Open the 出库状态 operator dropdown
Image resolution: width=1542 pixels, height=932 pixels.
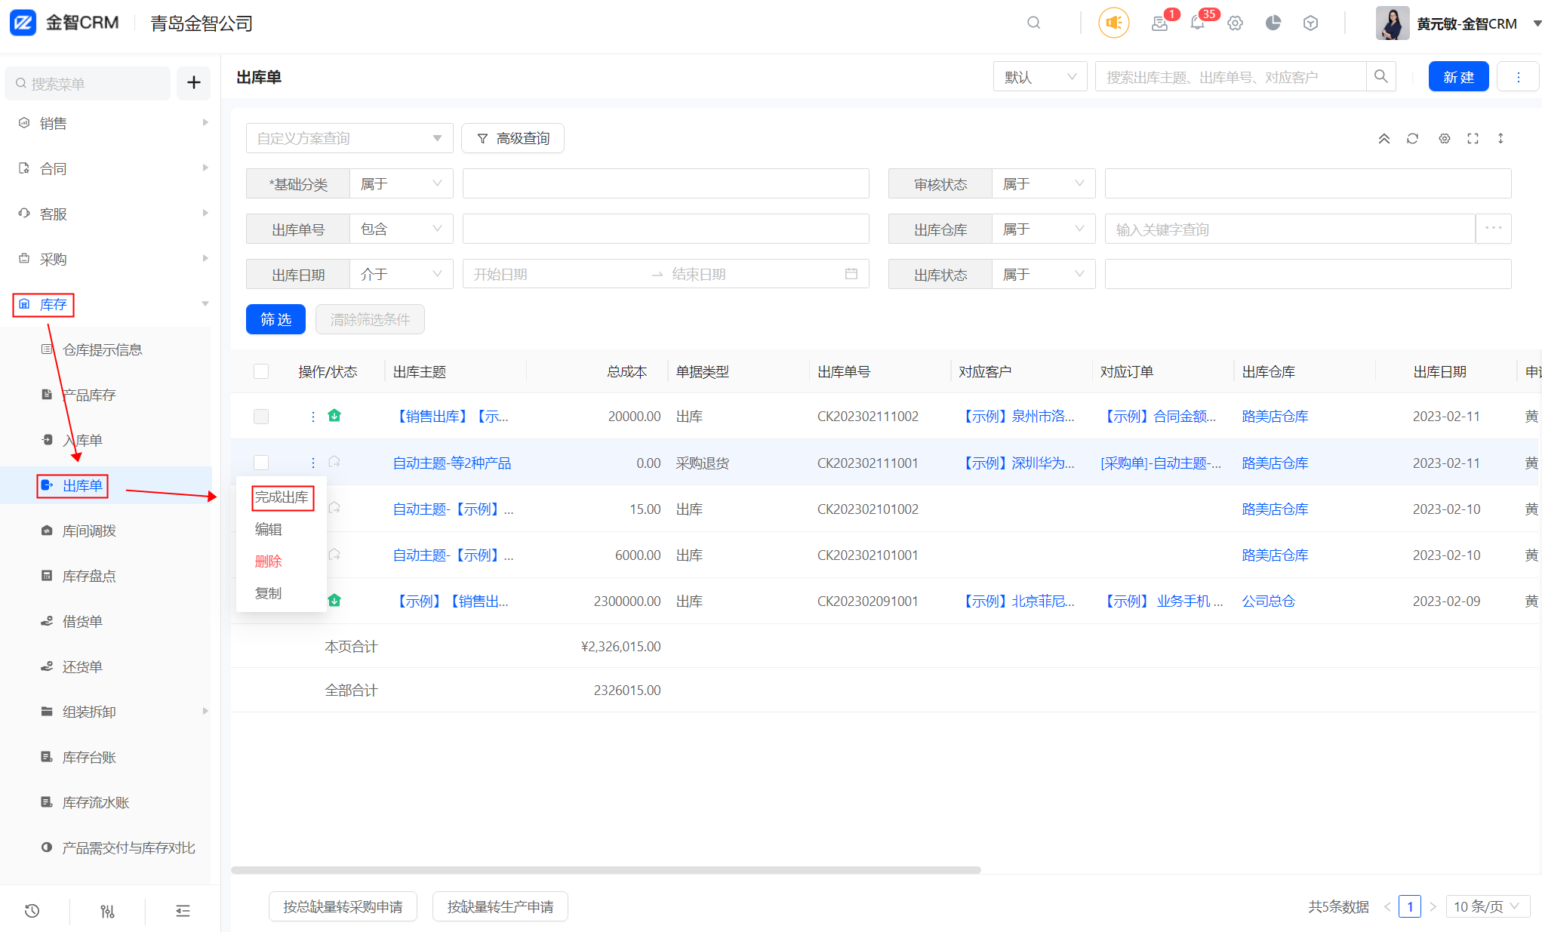point(1043,274)
